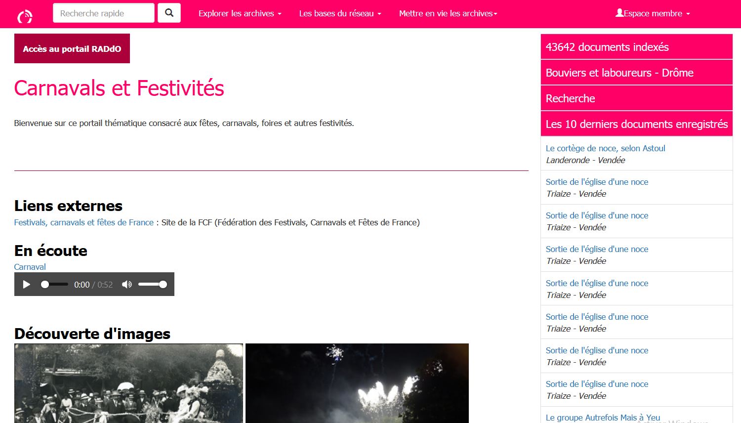Open Festivals, carnavals et fêtes de France link
The height and width of the screenshot is (423, 741).
[x=84, y=222]
